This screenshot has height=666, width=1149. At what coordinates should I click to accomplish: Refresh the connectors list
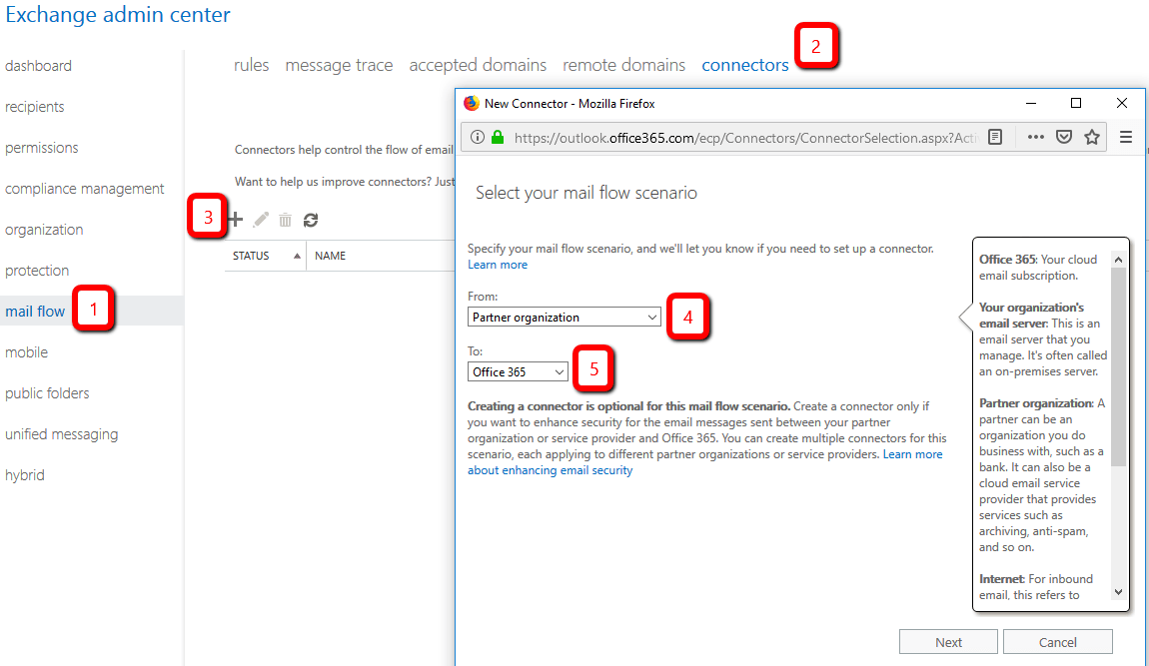tap(310, 220)
